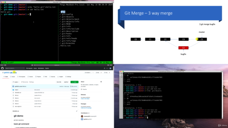The width and height of the screenshot is (228, 128).
Task: Open the green Code dropdown button
Action: (x=74, y=82)
